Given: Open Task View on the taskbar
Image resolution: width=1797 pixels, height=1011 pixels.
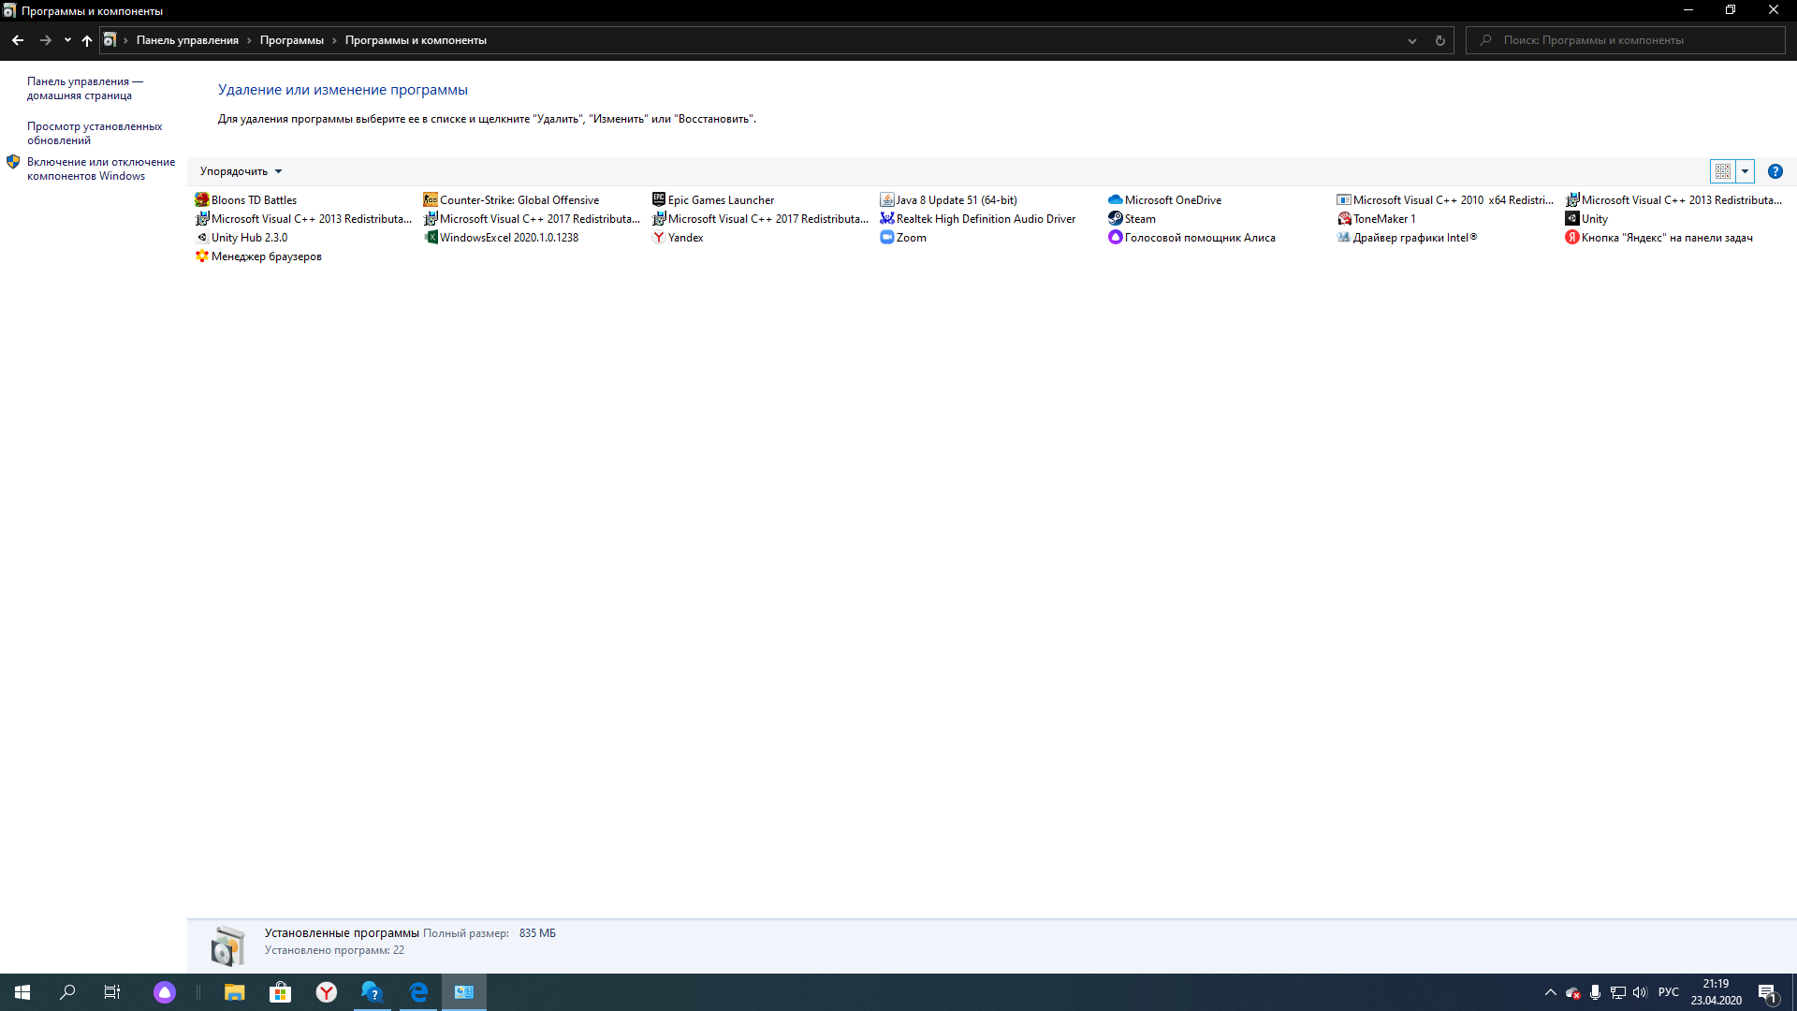Looking at the screenshot, I should [x=111, y=992].
